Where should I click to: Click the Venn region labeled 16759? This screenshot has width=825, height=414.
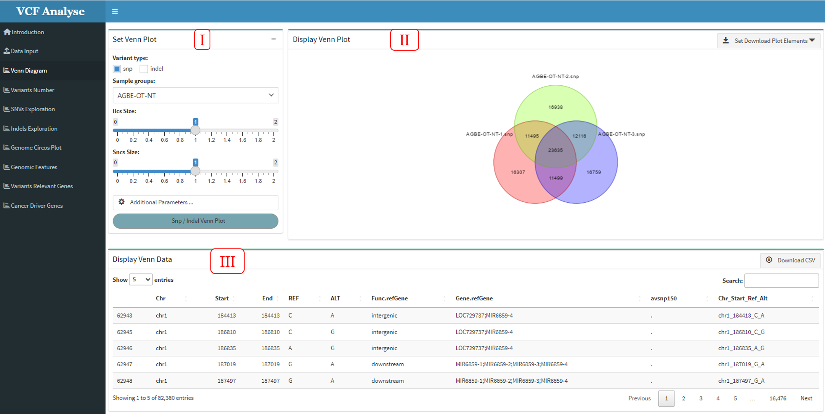(x=594, y=172)
